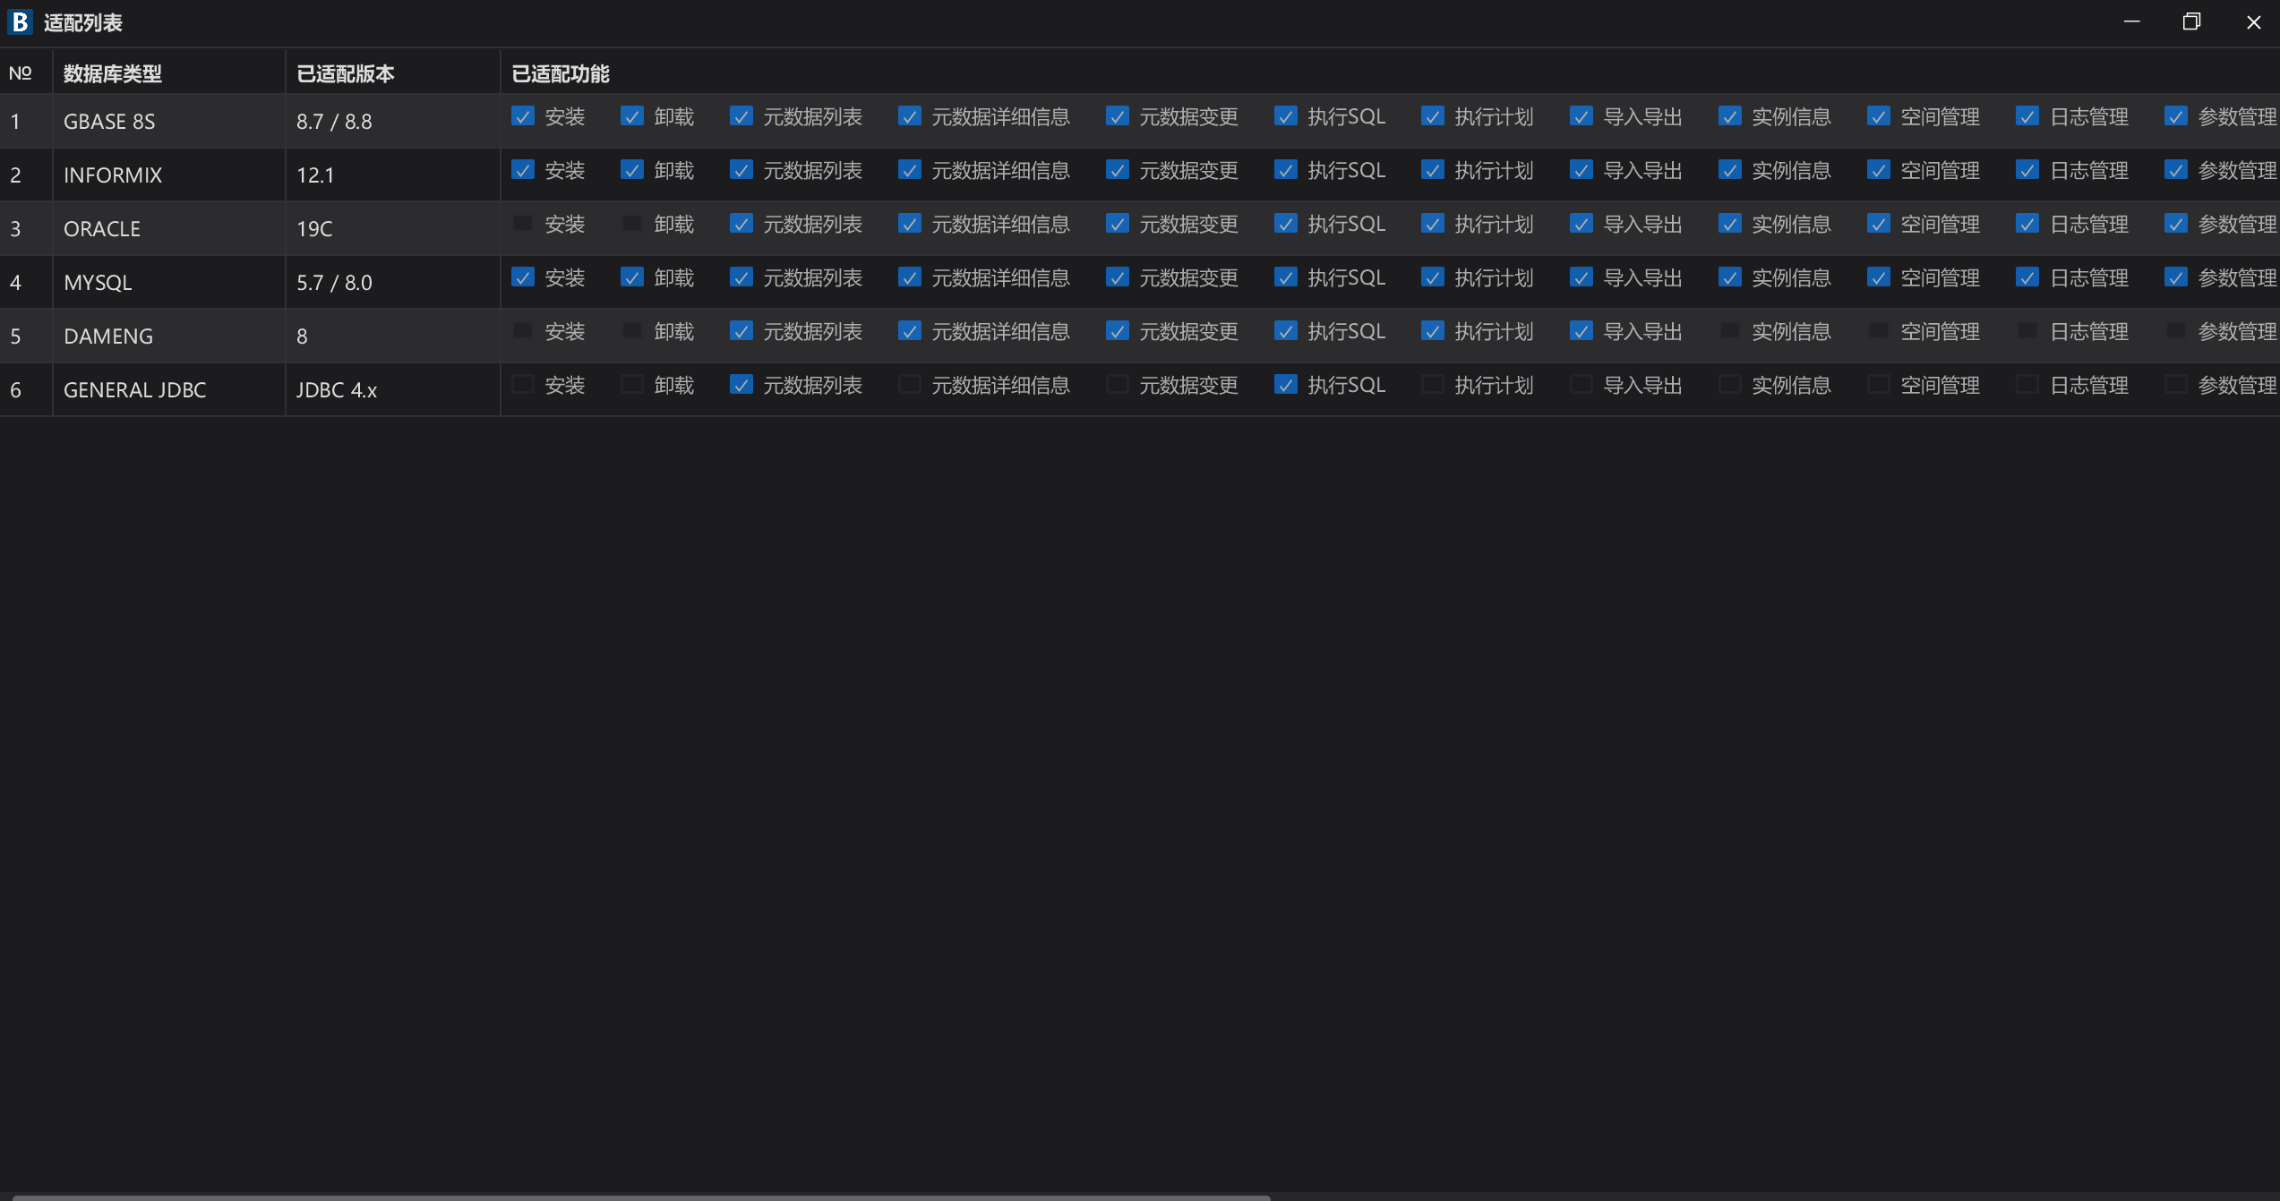2280x1201 pixels.
Task: Click version cell 19C
Action: (x=393, y=228)
